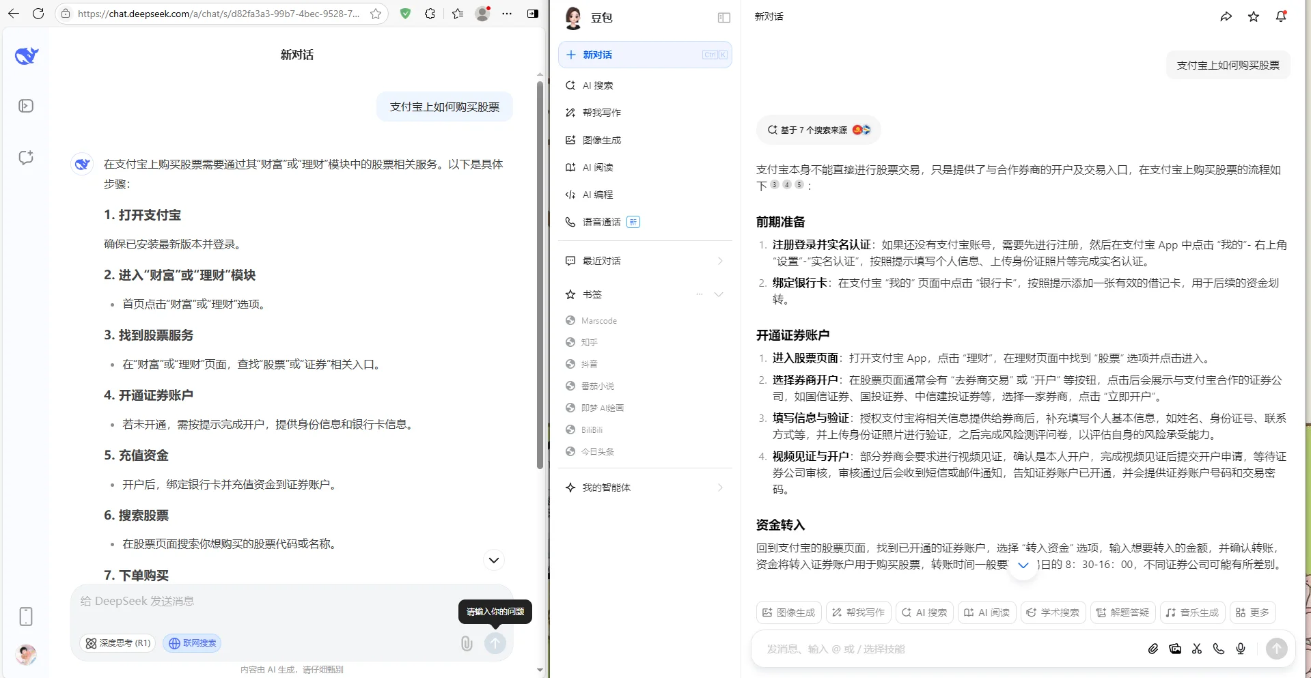Select the 音乐生成 skill below the reply
Image resolution: width=1311 pixels, height=678 pixels.
(x=1191, y=612)
